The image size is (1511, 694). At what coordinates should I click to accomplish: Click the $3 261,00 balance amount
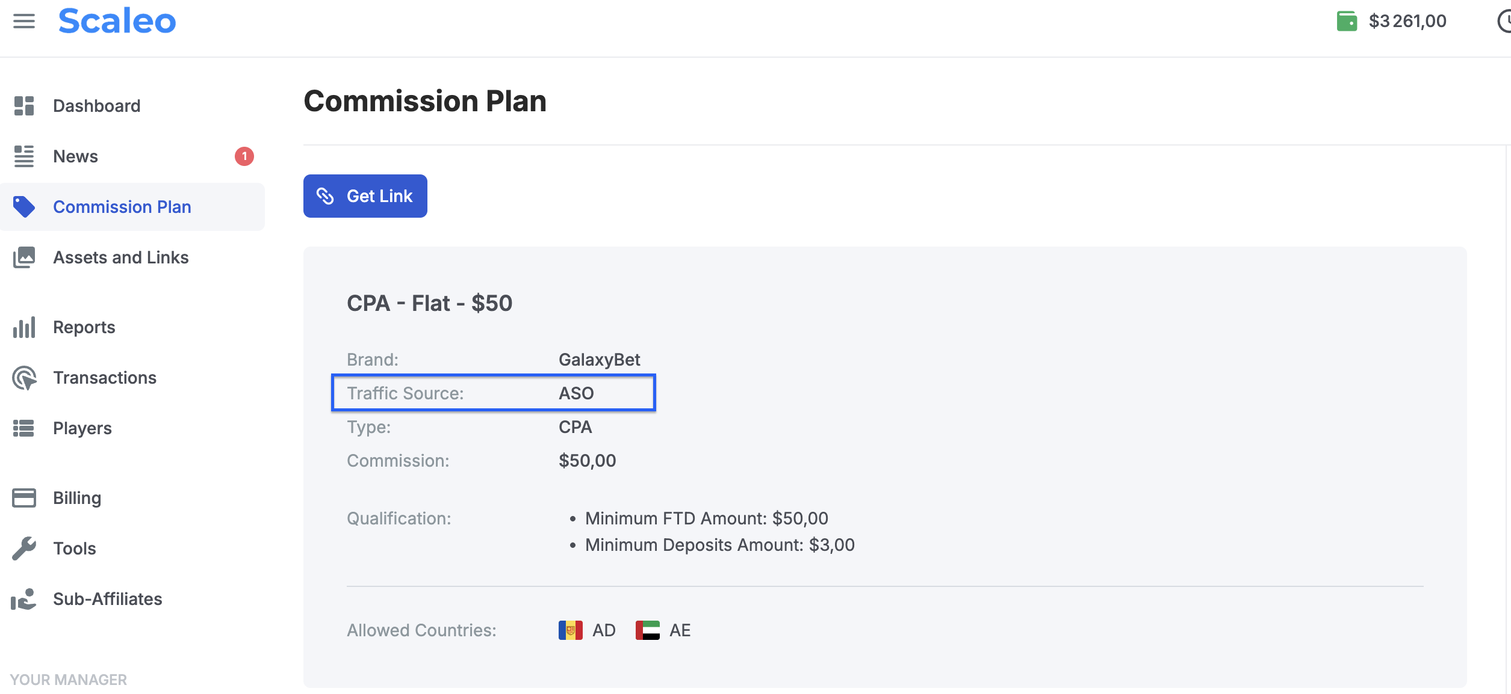coord(1407,21)
